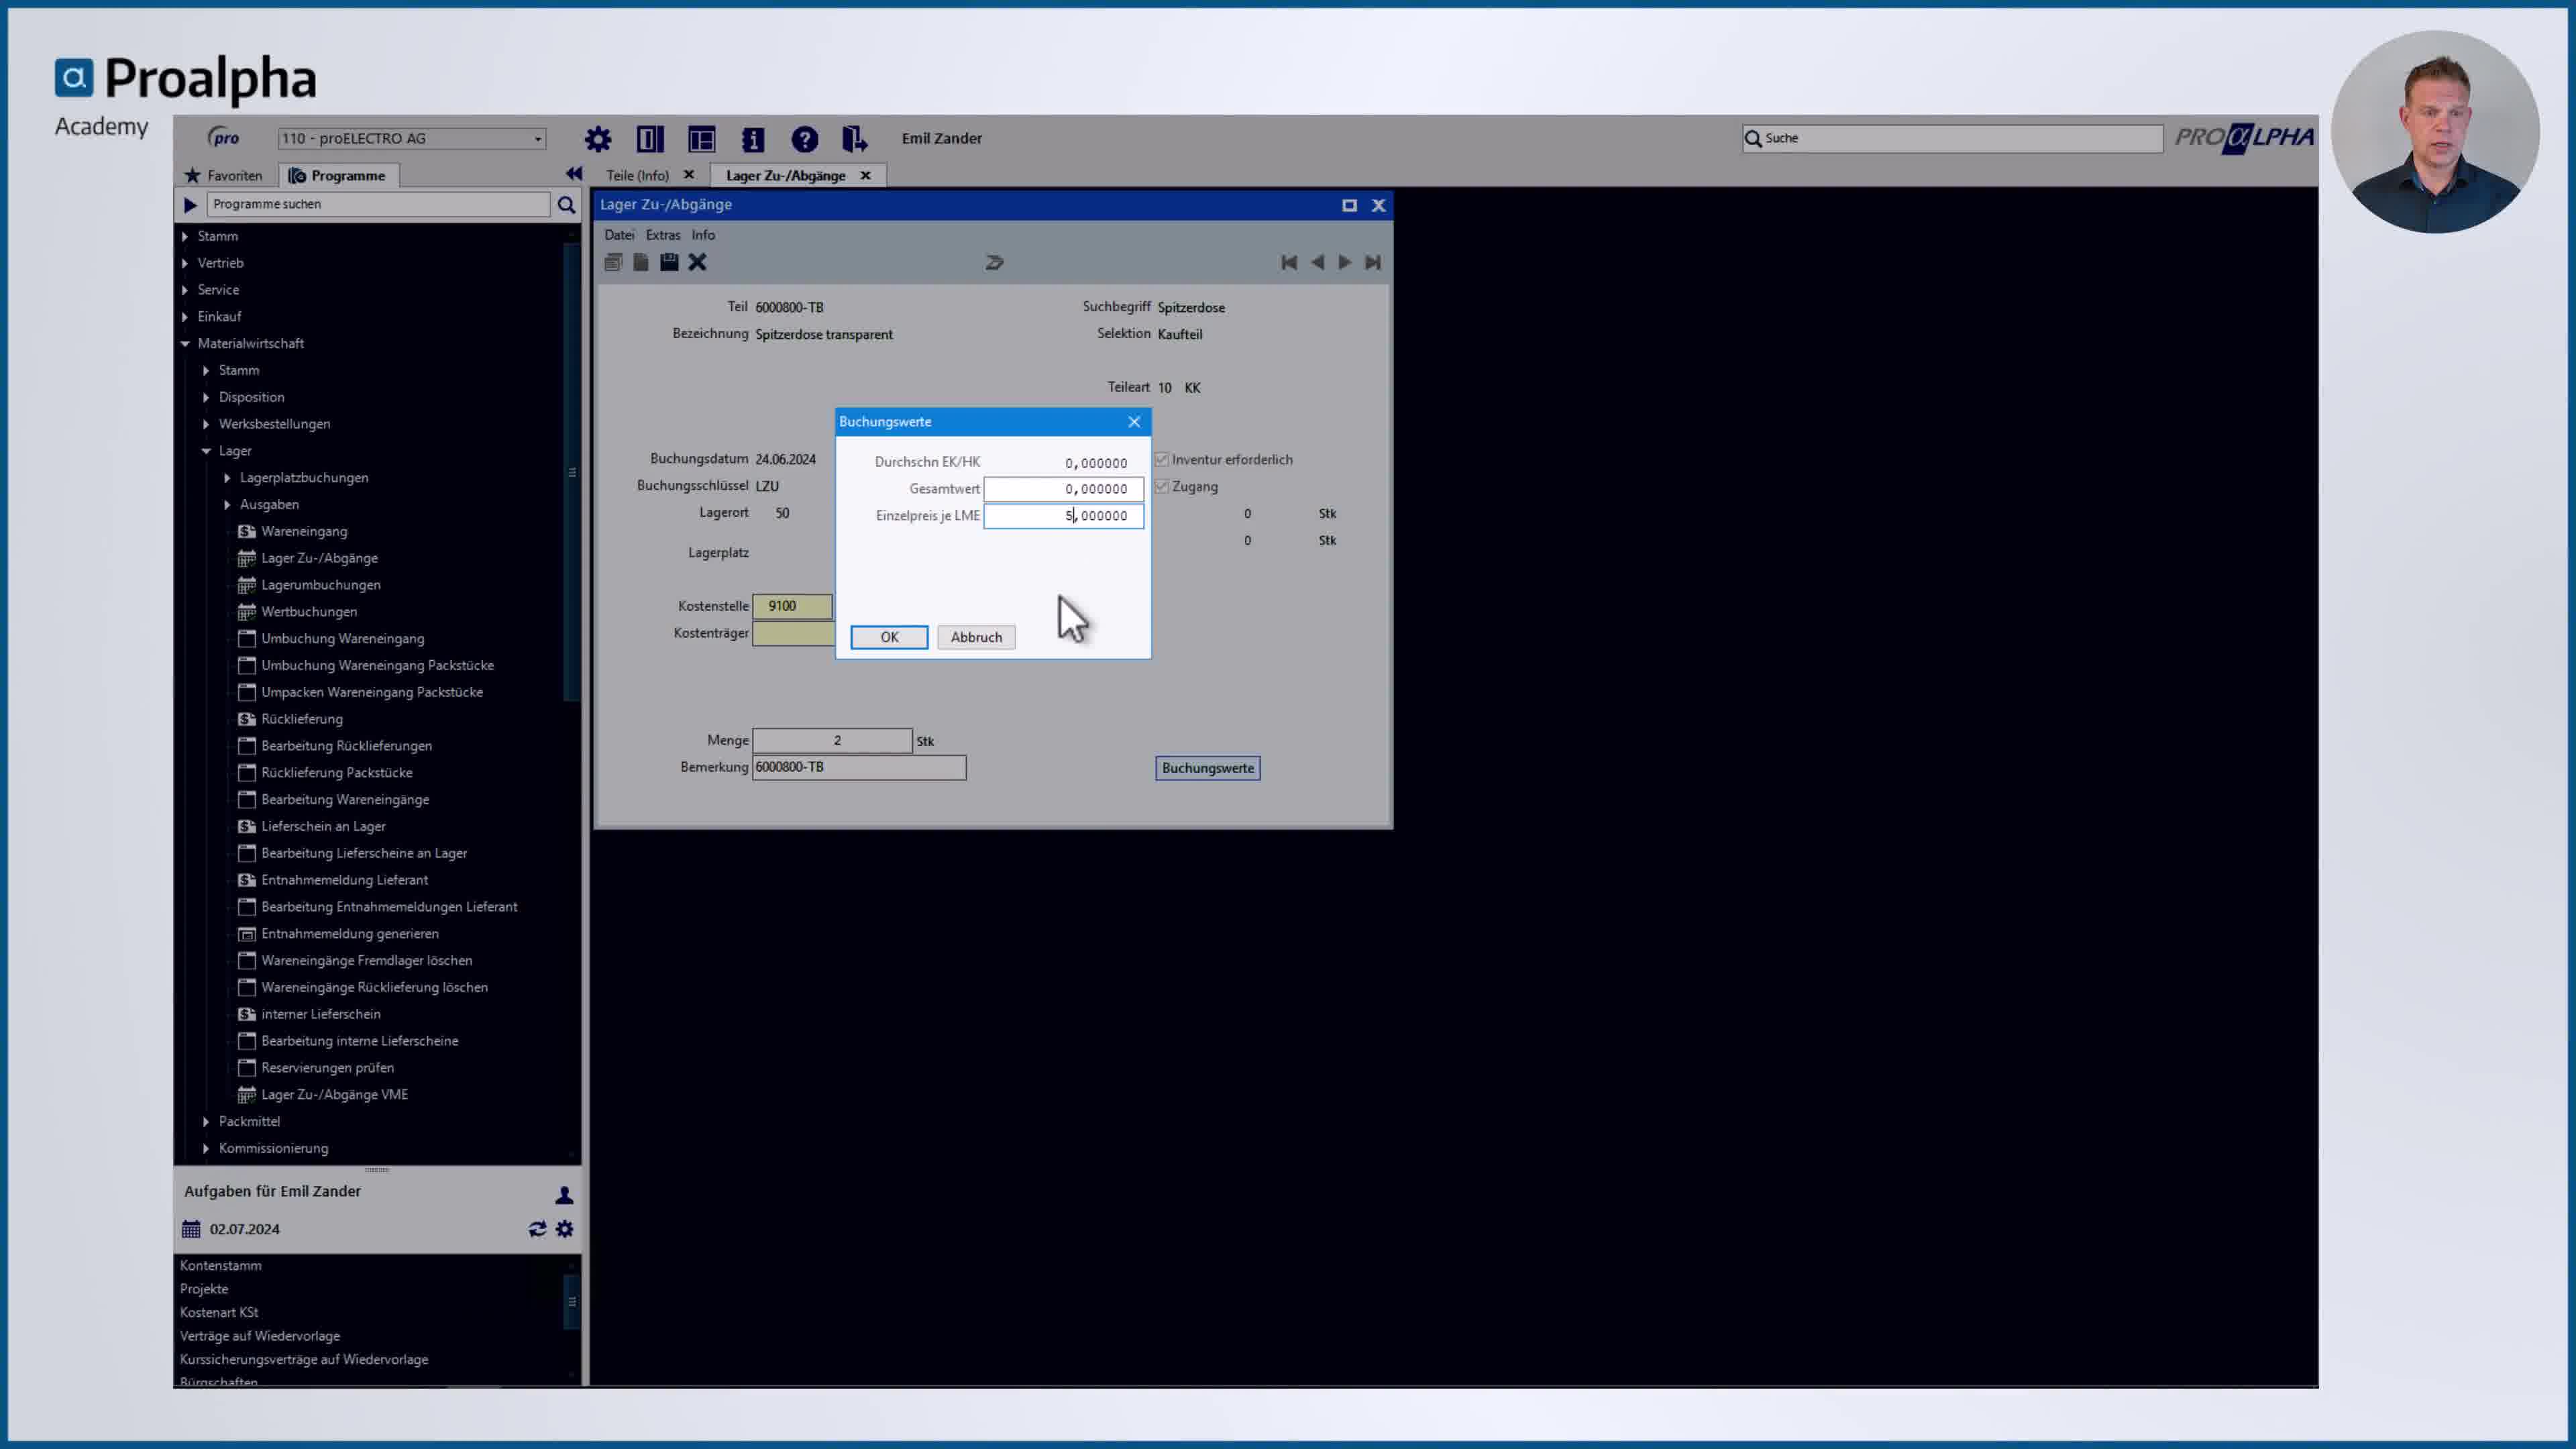Open the help question mark icon

805,139
